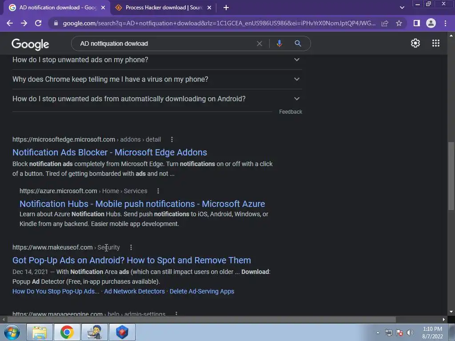Expand "How do I stop unwanted ads on my phone?"

point(157,60)
